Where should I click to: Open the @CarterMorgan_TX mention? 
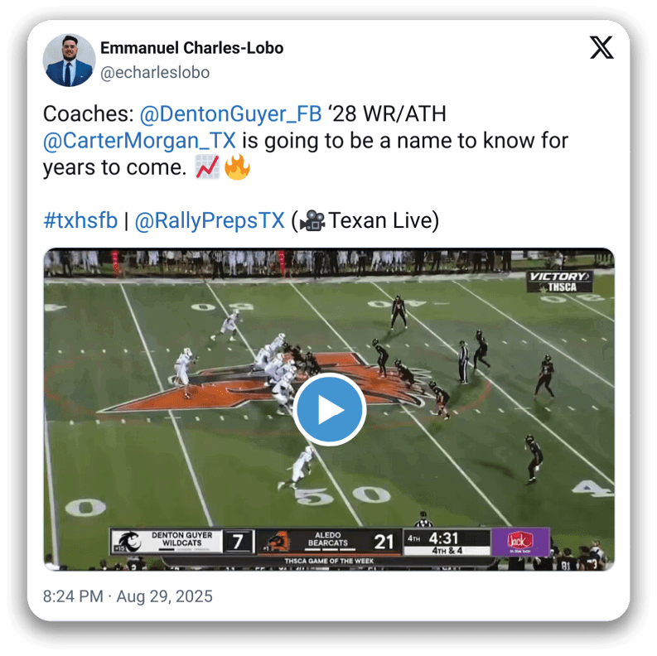139,140
